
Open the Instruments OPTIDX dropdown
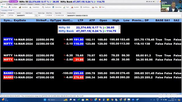point(12,15)
